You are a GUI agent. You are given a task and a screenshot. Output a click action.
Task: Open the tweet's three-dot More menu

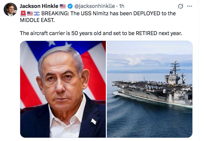click(x=190, y=6)
